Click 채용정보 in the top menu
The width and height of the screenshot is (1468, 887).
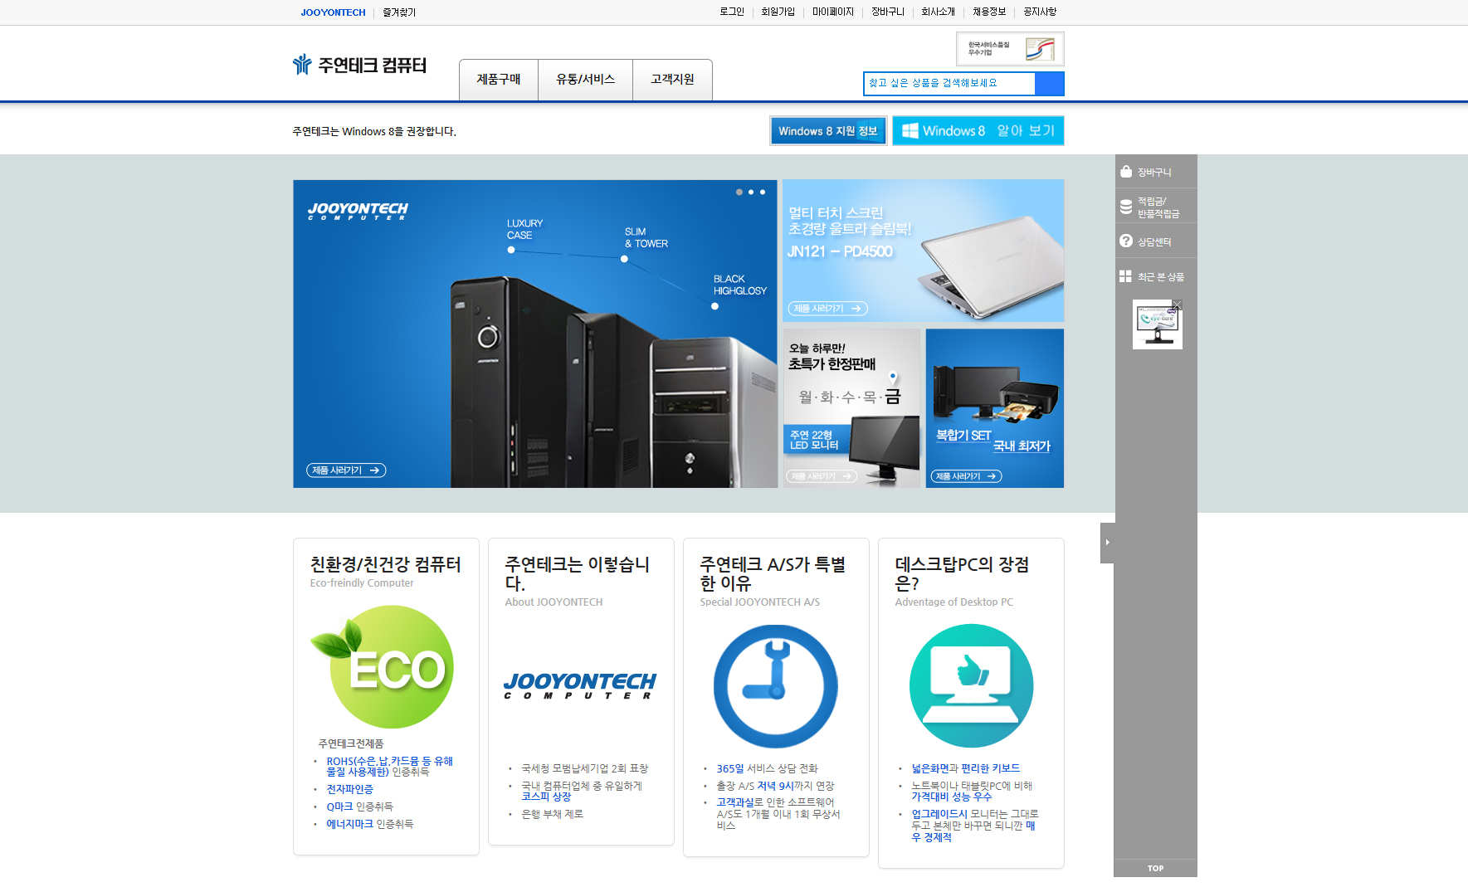pyautogui.click(x=989, y=12)
